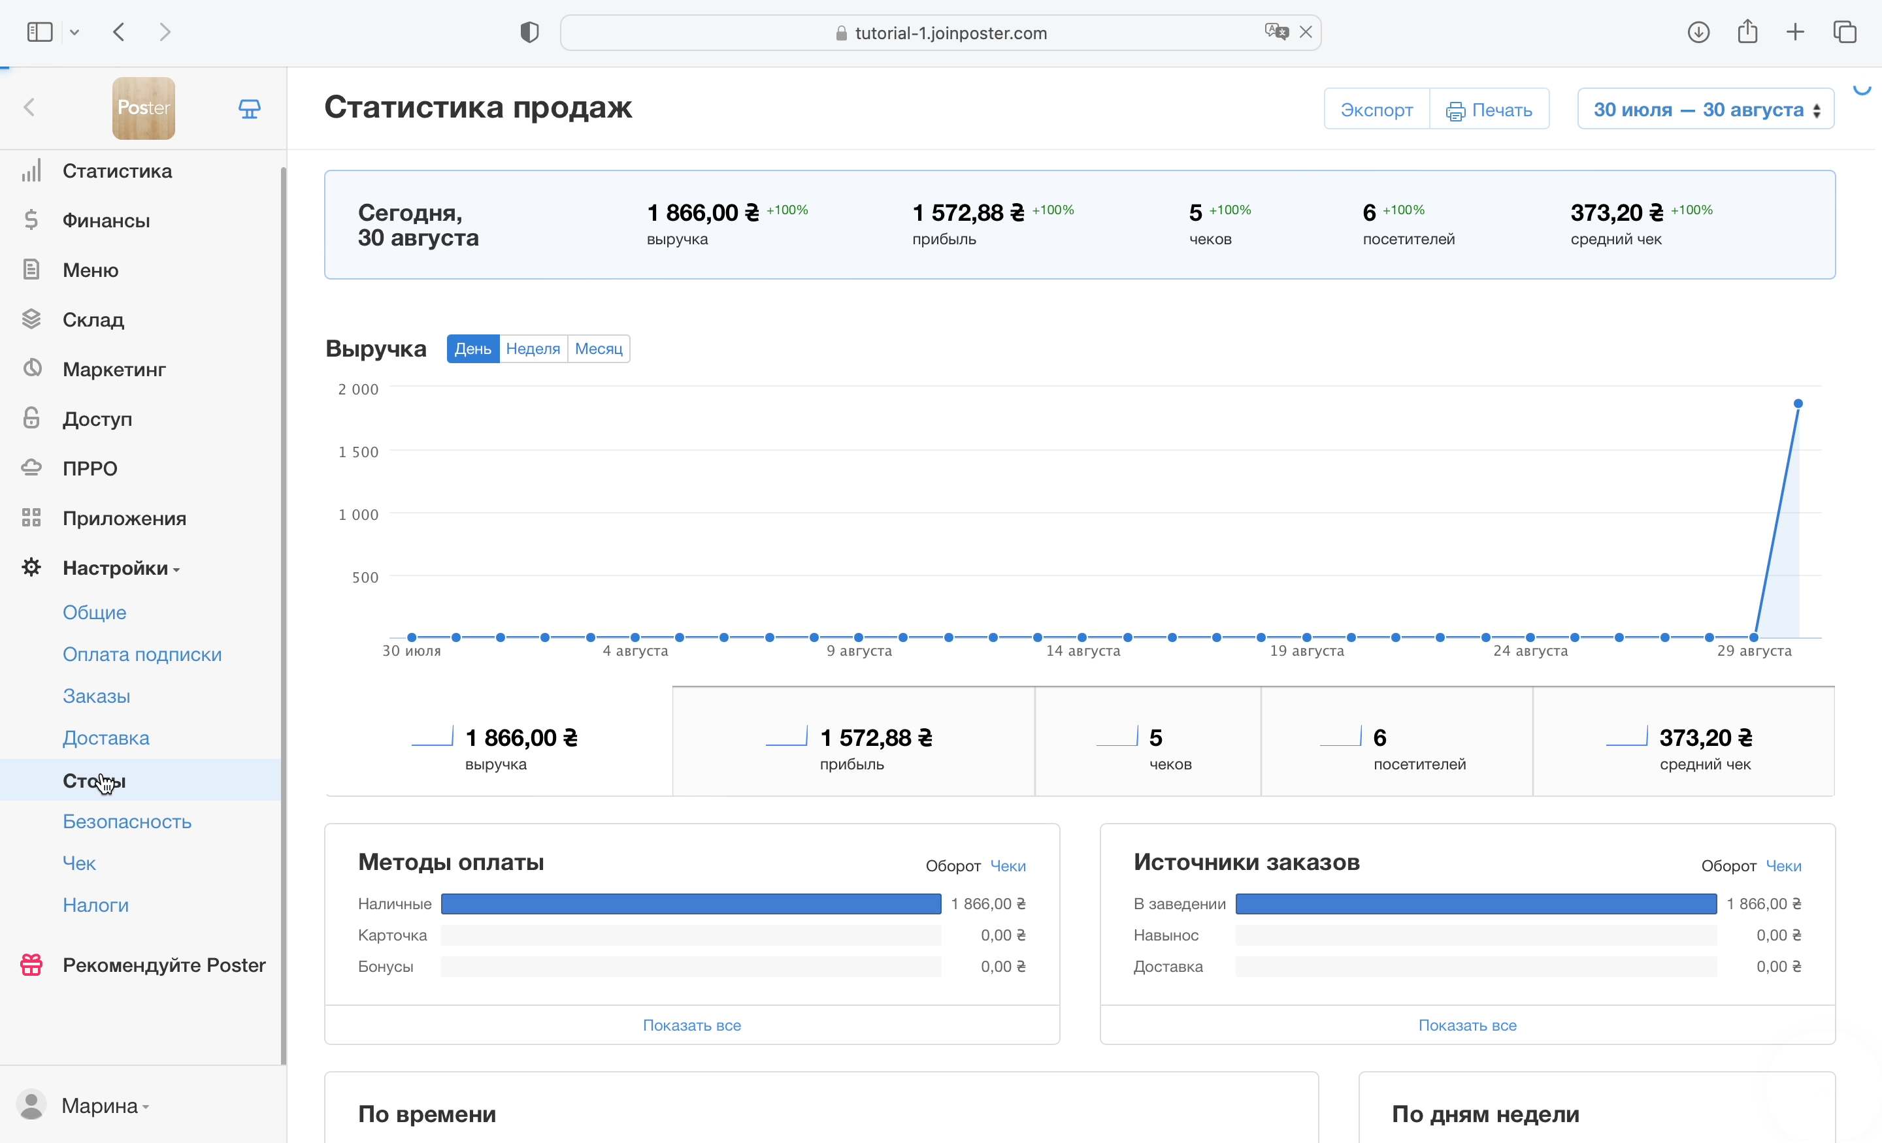The width and height of the screenshot is (1882, 1143).
Task: Open the browser downloads icon
Action: coord(1697,32)
